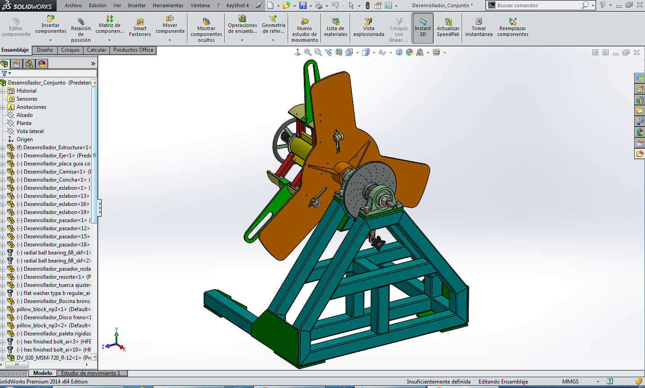Image resolution: width=645 pixels, height=388 pixels.
Task: Expand Operaciones de ensamblaje dropdown
Action: (242, 40)
